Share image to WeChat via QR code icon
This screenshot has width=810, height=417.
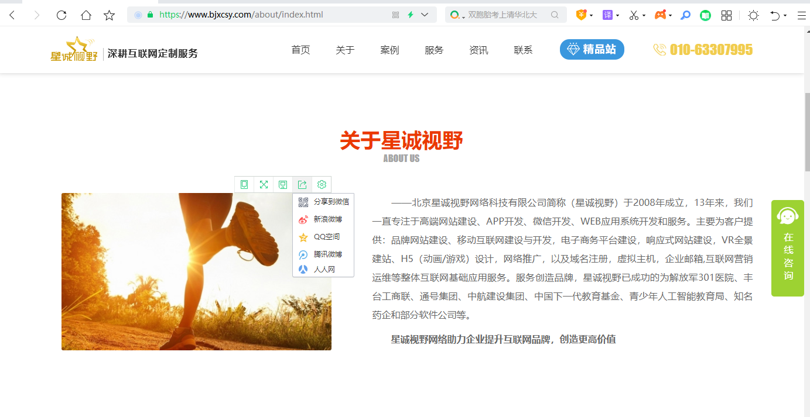click(323, 202)
